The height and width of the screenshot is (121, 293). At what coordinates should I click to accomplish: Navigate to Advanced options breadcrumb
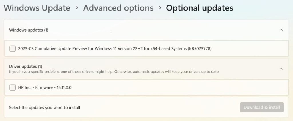point(118,8)
